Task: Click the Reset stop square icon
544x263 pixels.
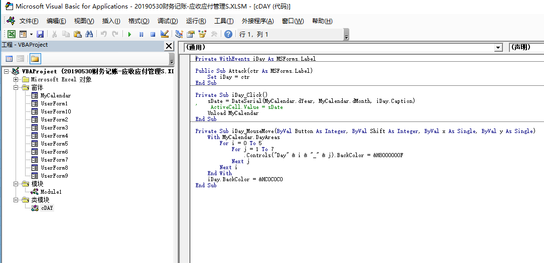Action: point(153,34)
